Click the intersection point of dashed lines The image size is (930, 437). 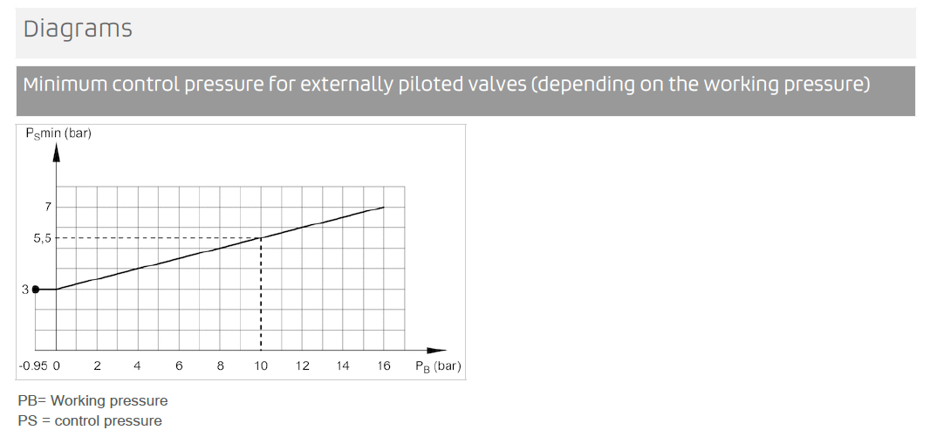pos(261,238)
